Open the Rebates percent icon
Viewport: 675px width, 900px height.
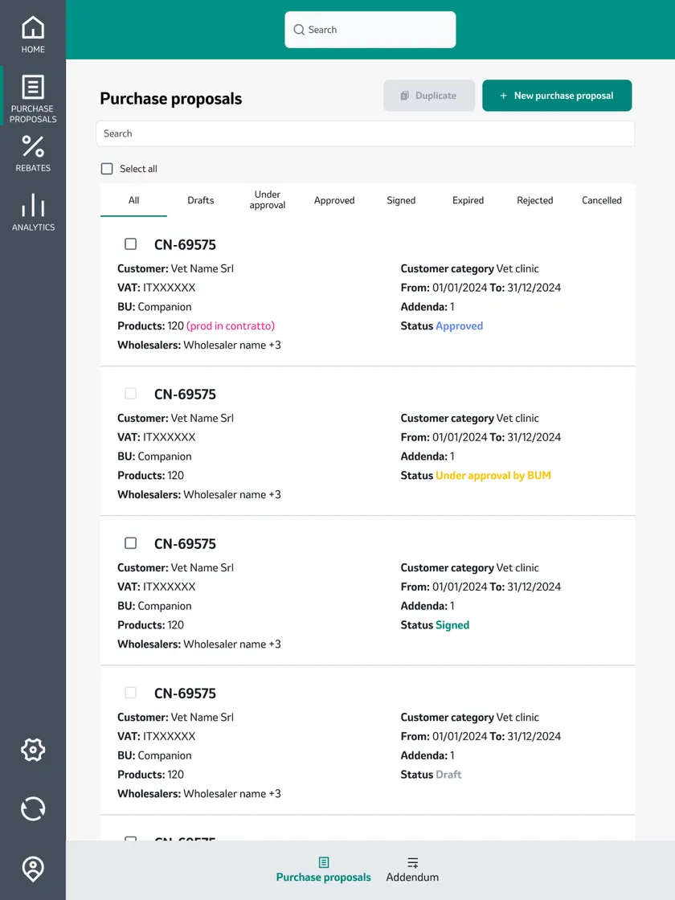coord(33,146)
